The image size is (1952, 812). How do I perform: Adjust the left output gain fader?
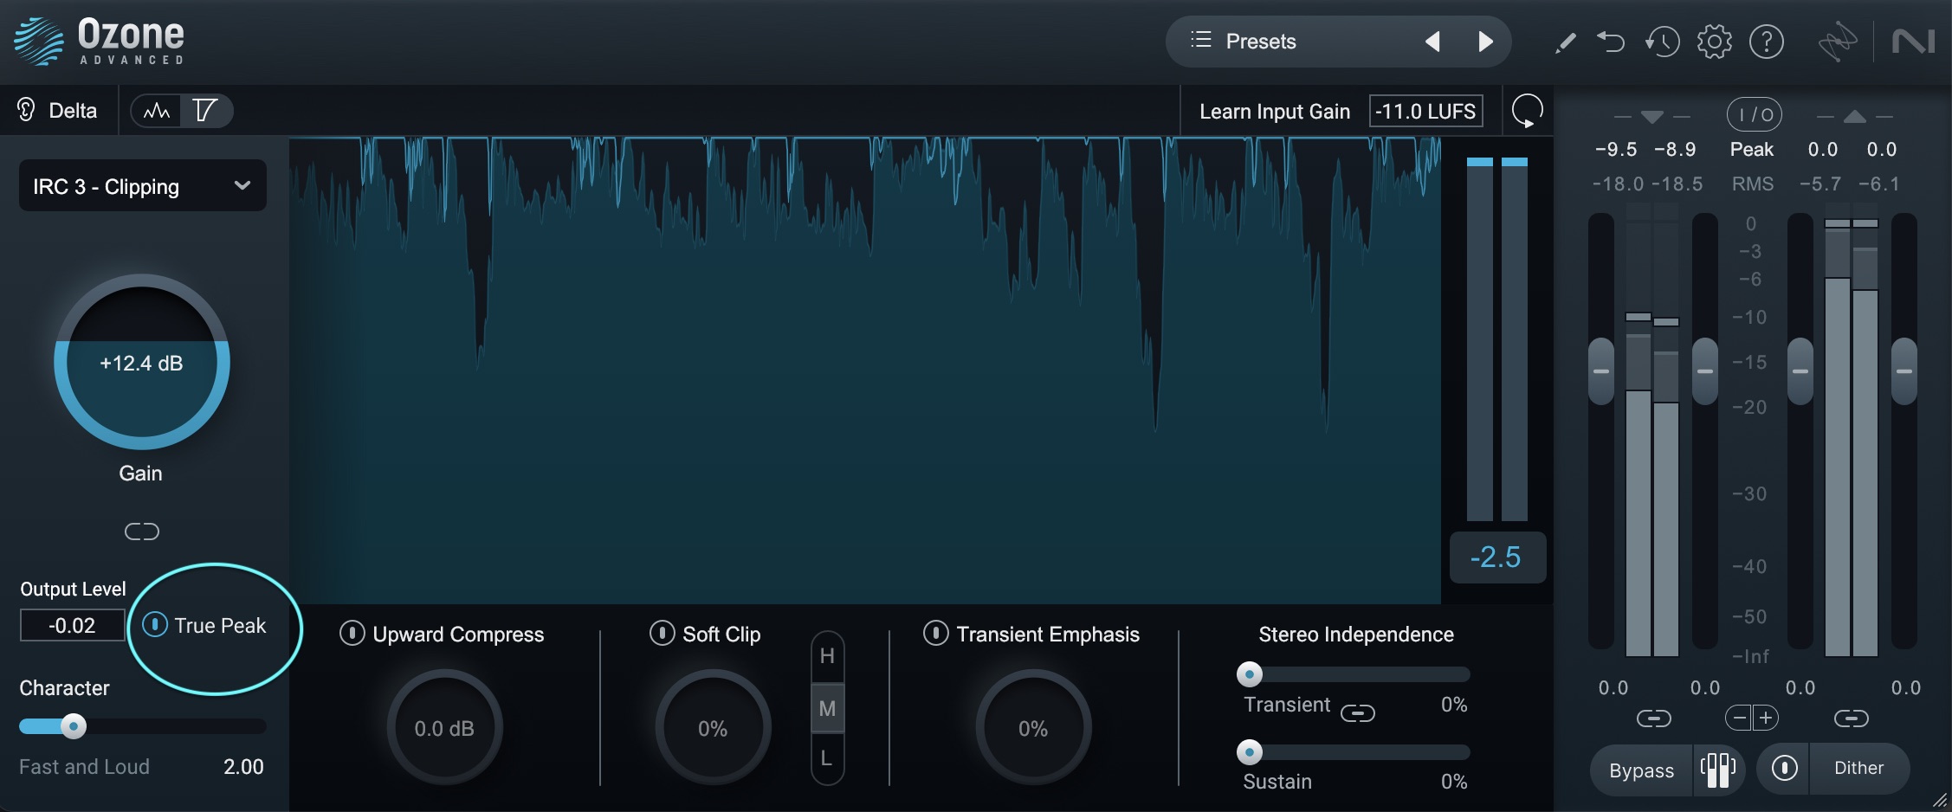point(1800,371)
